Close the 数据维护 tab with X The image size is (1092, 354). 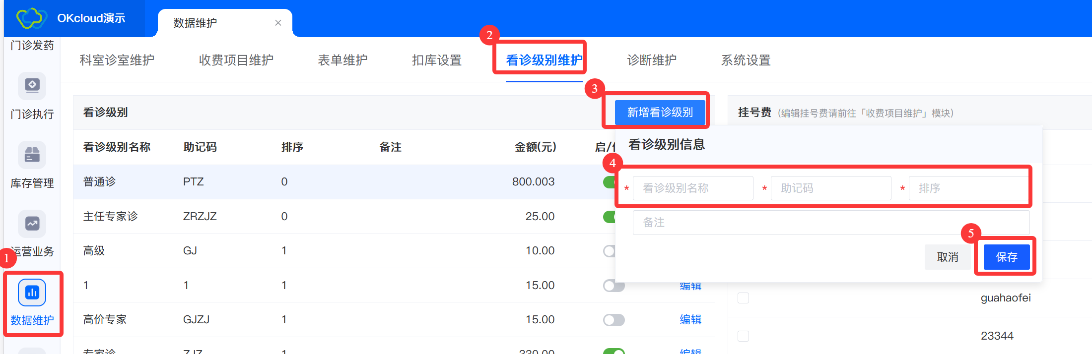(278, 23)
